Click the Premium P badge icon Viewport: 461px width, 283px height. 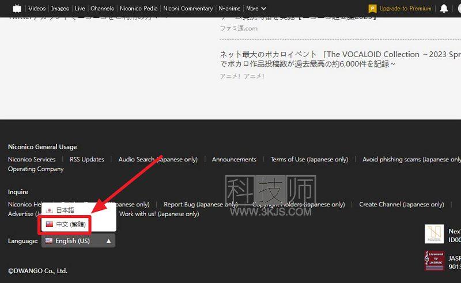pos(372,9)
